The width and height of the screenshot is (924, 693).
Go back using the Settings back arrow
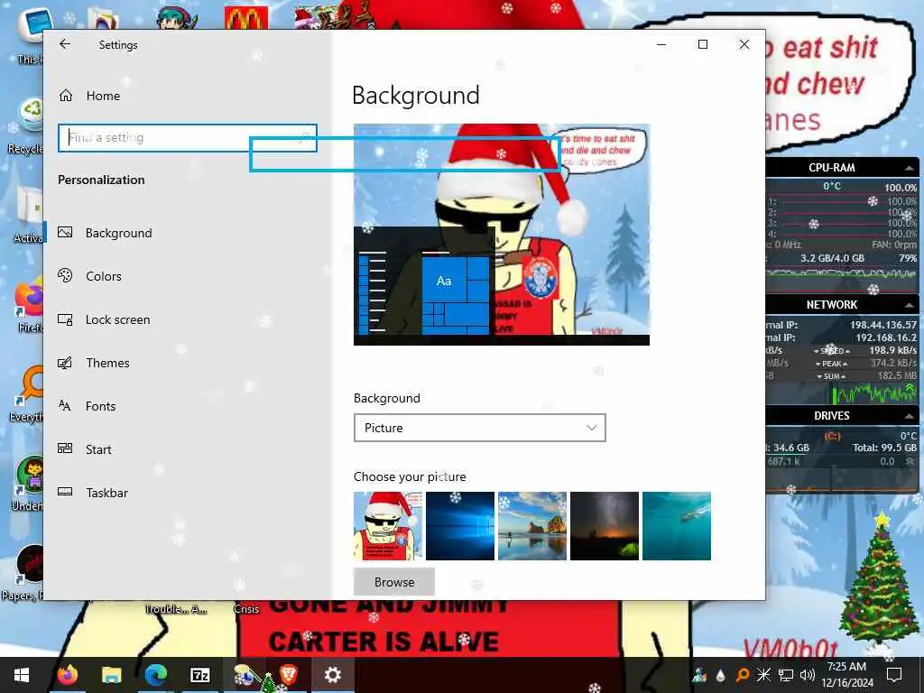65,44
